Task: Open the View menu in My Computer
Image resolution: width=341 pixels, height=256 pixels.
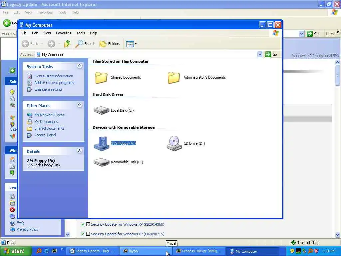Action: tap(47, 33)
